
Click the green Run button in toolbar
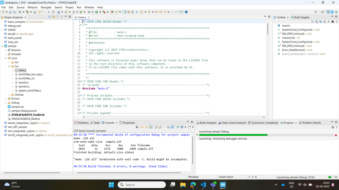(x=96, y=12)
